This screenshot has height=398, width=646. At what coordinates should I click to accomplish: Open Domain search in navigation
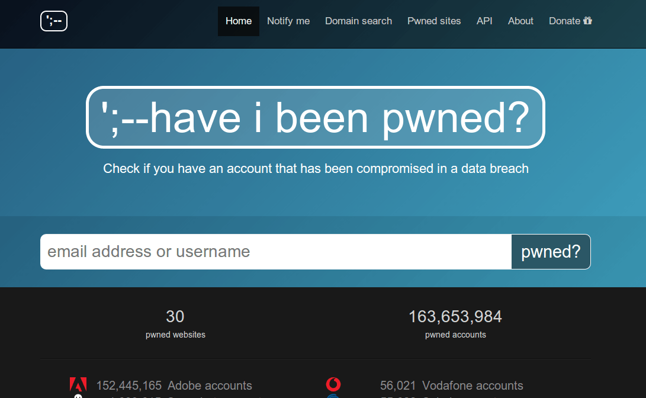point(358,21)
